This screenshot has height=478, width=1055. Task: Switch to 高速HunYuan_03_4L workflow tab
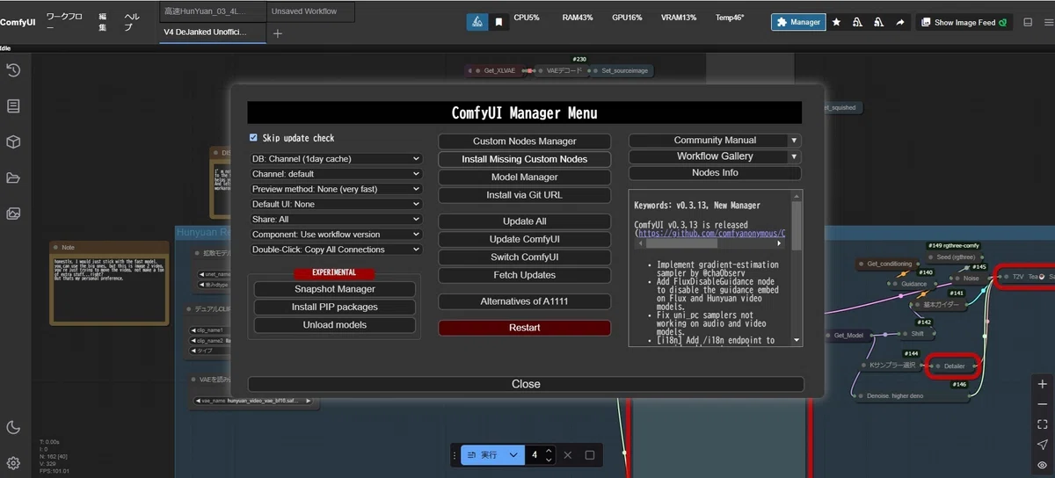point(212,11)
